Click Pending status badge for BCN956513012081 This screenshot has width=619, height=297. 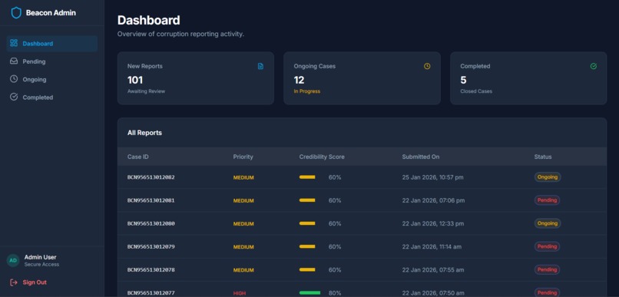click(x=547, y=200)
